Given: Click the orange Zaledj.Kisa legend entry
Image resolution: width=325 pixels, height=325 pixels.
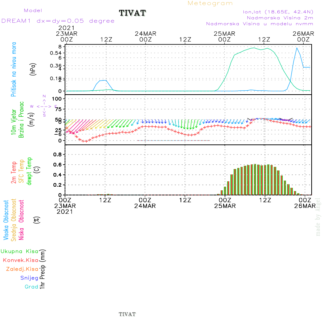Looking at the screenshot, I should 22,269.
